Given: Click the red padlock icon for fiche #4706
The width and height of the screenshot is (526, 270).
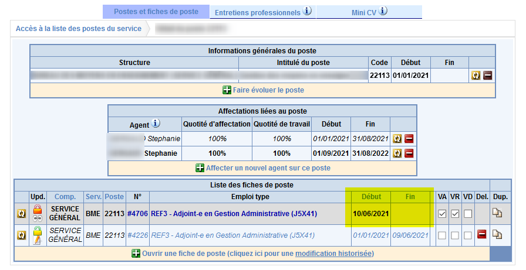Looking at the screenshot, I should [38, 209].
